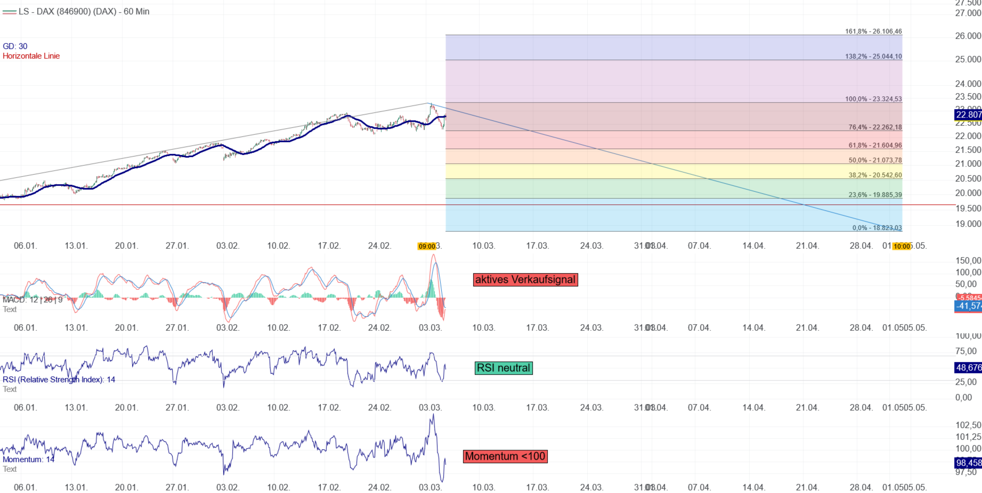Click the 76,4% - 22.262,18 Fibonacci label
Image resolution: width=982 pixels, height=493 pixels.
(x=875, y=127)
